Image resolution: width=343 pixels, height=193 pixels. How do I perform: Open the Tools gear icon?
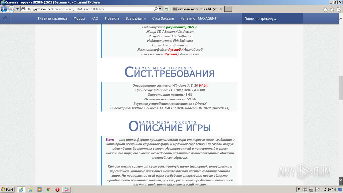pyautogui.click(x=338, y=9)
